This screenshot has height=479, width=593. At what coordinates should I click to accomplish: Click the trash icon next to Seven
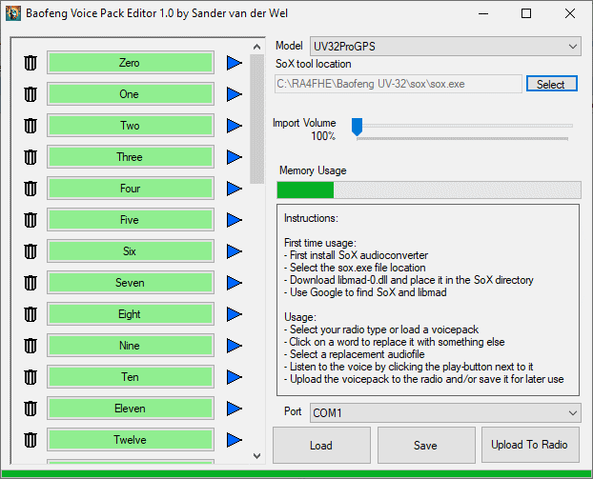pos(31,283)
